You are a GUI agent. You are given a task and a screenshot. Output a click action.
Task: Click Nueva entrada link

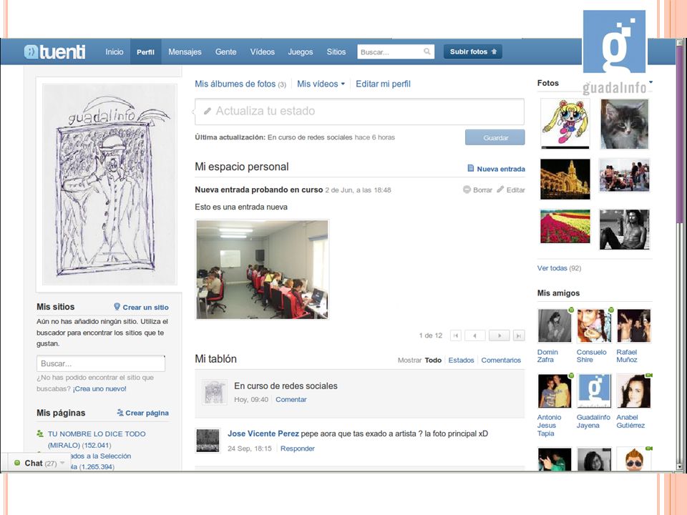(501, 169)
